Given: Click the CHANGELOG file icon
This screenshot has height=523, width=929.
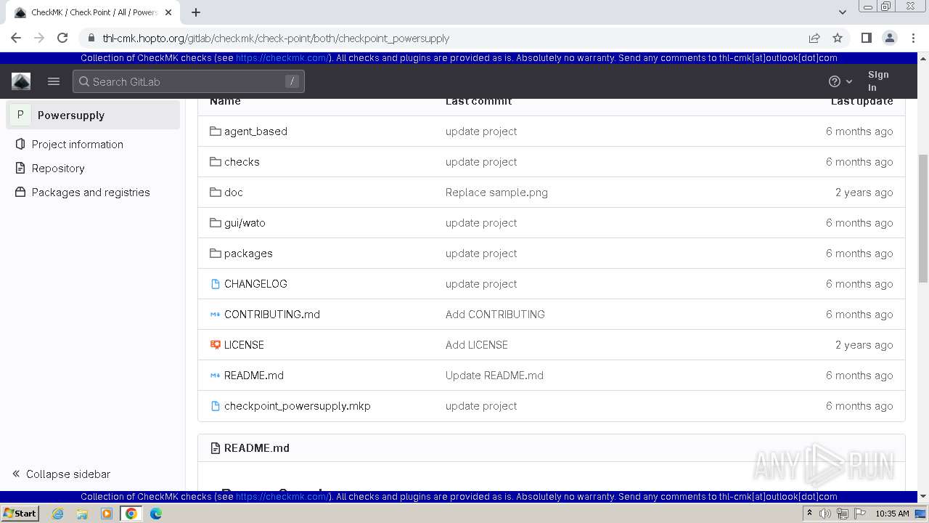Looking at the screenshot, I should 215,284.
